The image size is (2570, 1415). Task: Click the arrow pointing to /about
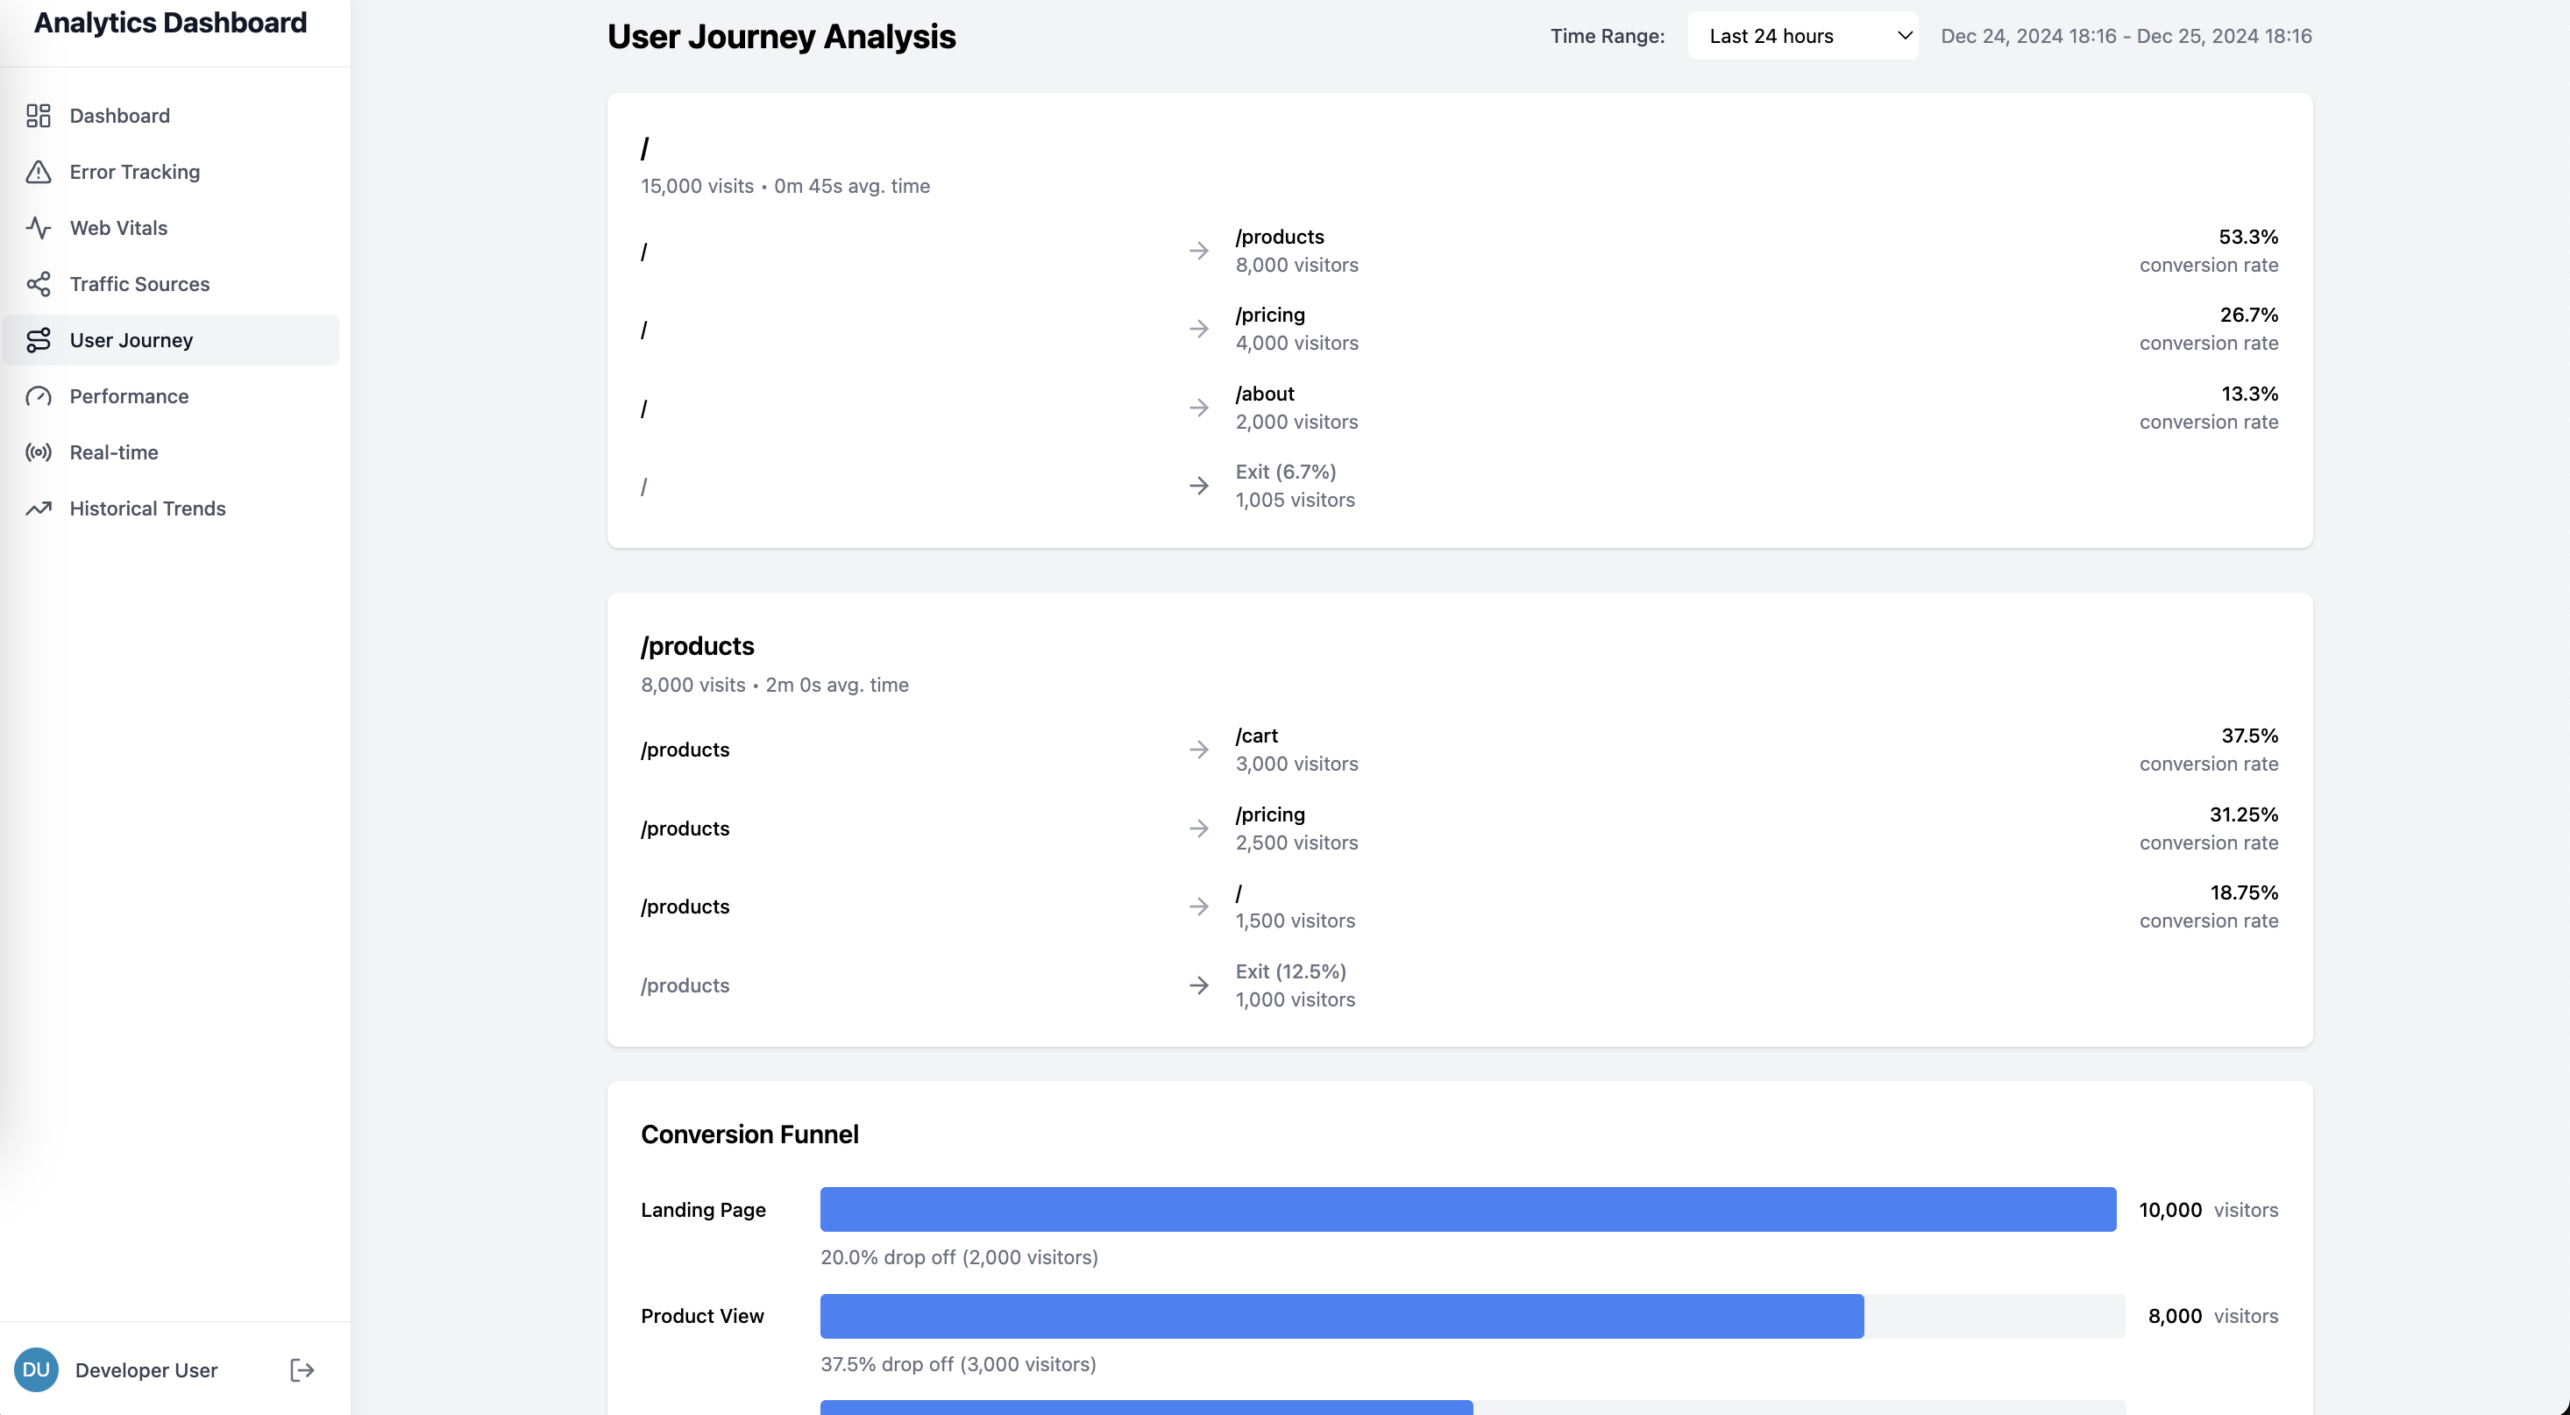click(1198, 407)
